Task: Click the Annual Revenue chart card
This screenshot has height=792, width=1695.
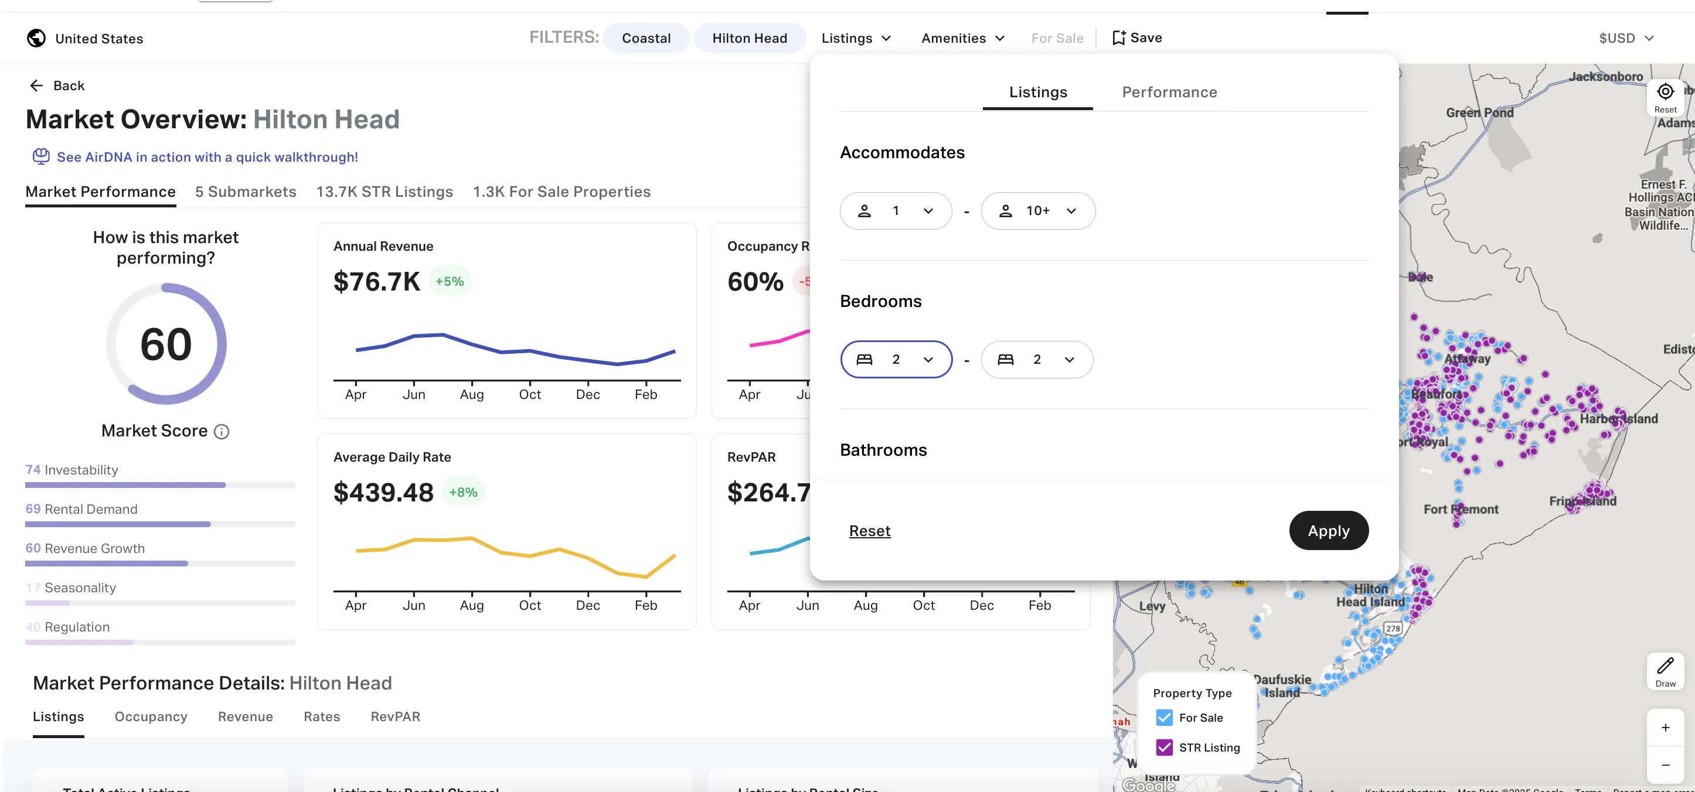Action: pyautogui.click(x=506, y=321)
